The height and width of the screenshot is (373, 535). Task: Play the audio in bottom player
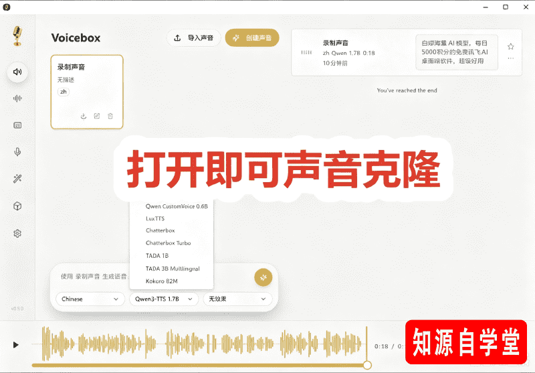click(15, 345)
